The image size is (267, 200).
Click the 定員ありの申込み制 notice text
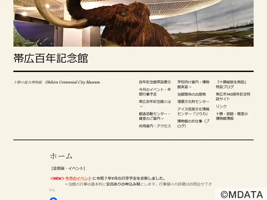pos(123,184)
